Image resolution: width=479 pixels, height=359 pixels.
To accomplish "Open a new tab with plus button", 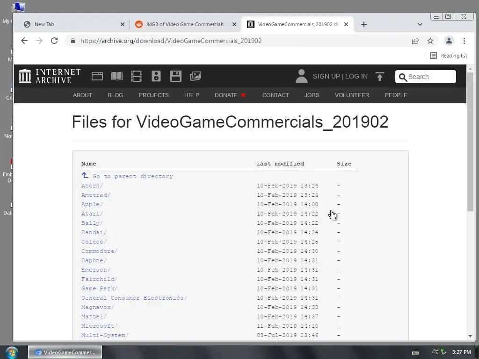I will coord(363,24).
